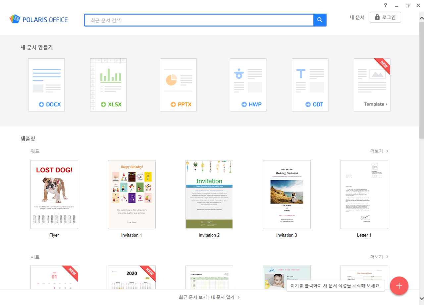
Task: Create a new ODT document
Action: click(310, 85)
